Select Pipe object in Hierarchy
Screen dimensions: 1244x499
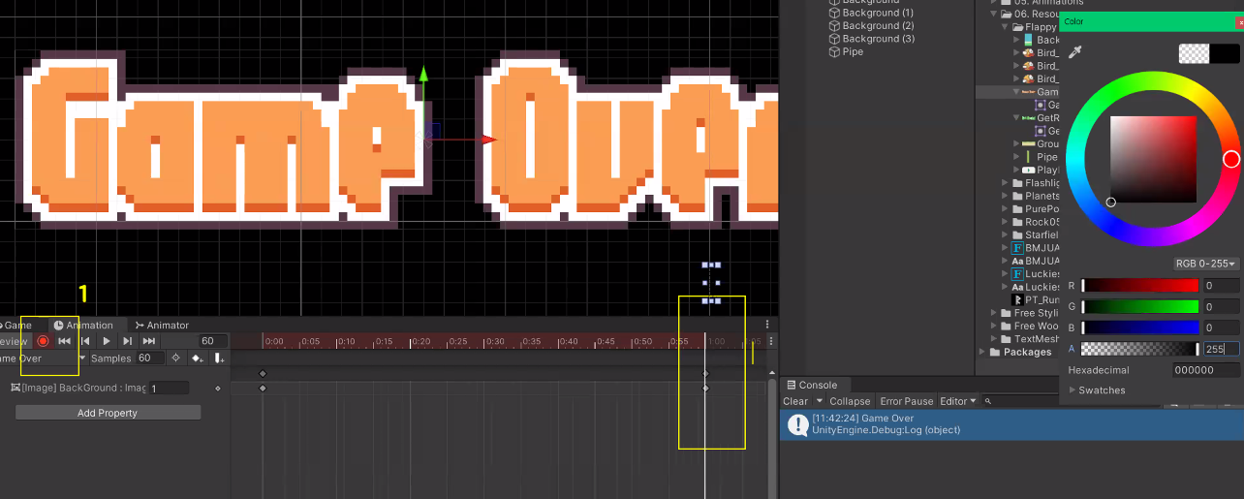[845, 51]
